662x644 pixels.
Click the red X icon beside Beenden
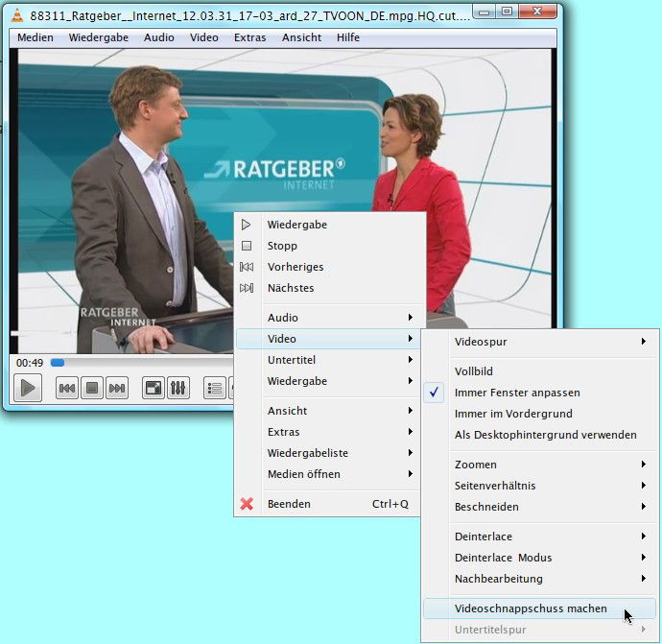[x=247, y=504]
